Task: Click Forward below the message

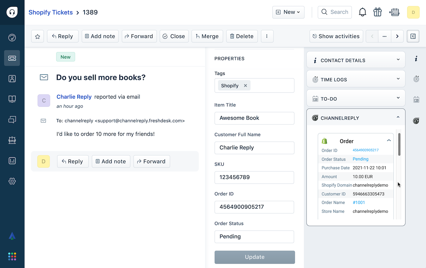Action: pos(151,161)
